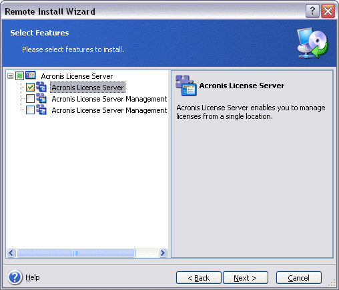Select the root Acronis License Server label
The image size is (339, 290).
[77, 76]
